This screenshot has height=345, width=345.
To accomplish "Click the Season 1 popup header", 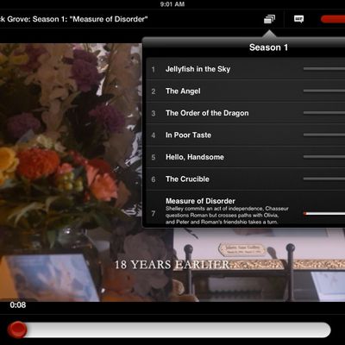I will tap(268, 47).
